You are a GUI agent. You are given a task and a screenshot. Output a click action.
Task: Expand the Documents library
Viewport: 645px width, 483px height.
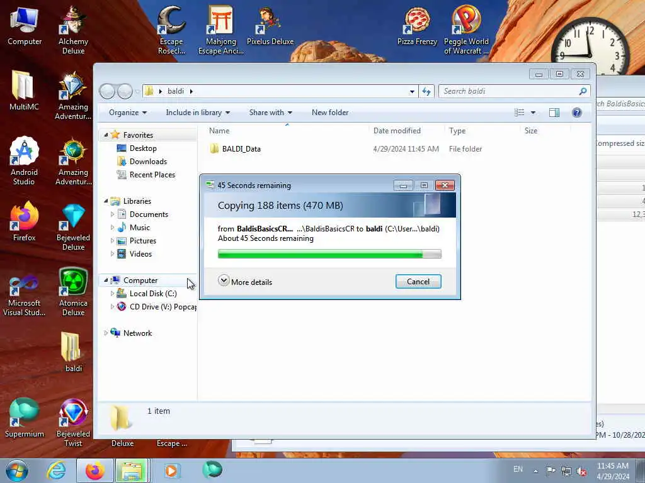pyautogui.click(x=112, y=214)
